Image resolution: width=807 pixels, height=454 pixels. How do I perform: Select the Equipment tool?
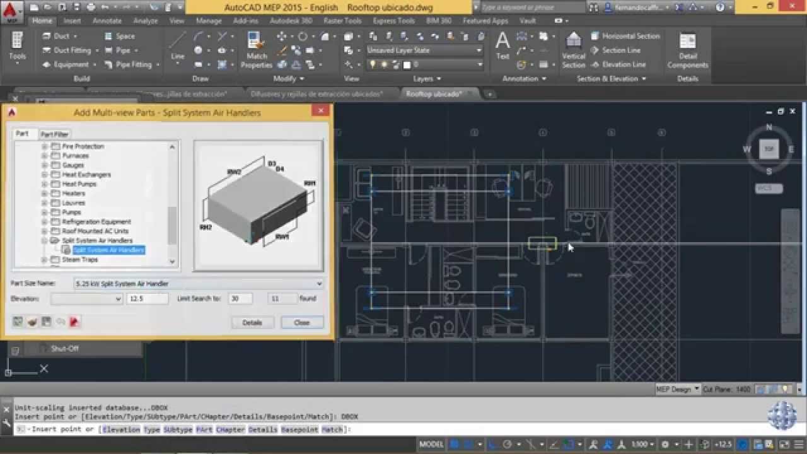tap(68, 64)
